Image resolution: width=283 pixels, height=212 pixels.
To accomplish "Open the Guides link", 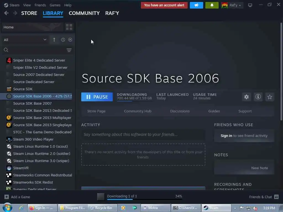I will coord(214,111).
